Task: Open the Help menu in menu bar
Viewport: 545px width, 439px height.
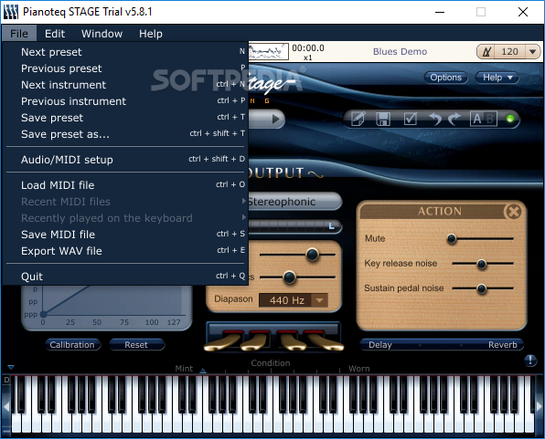Action: (x=151, y=34)
